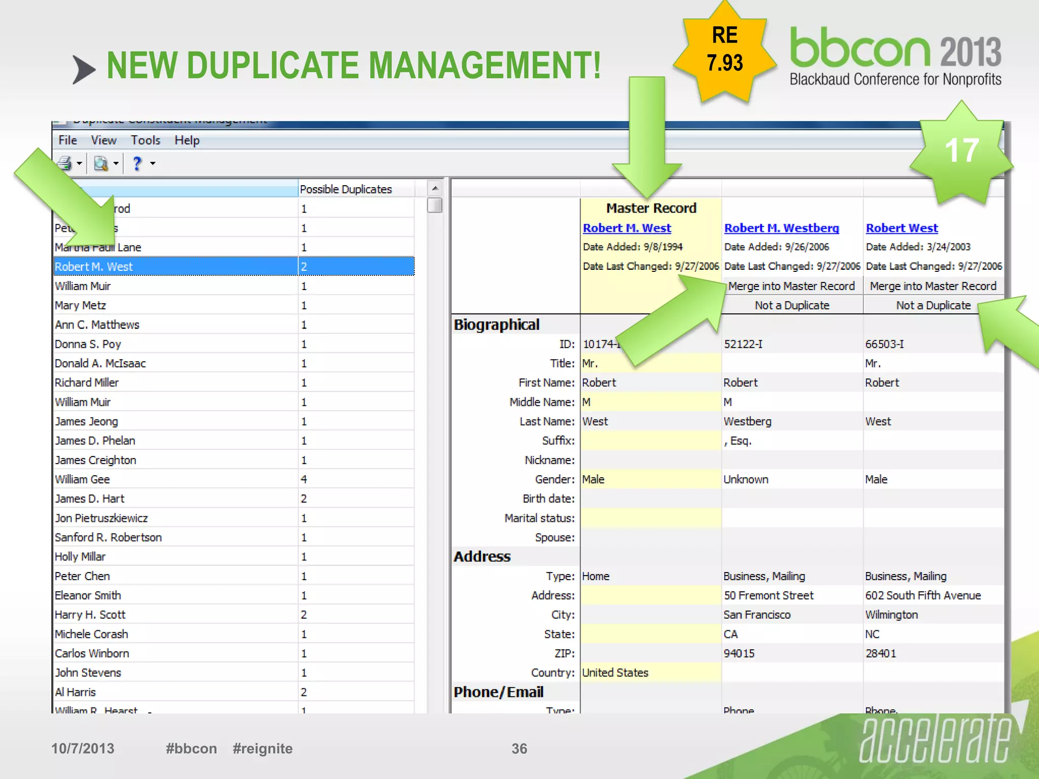
Task: Click the print preview toolbar icon
Action: click(101, 163)
